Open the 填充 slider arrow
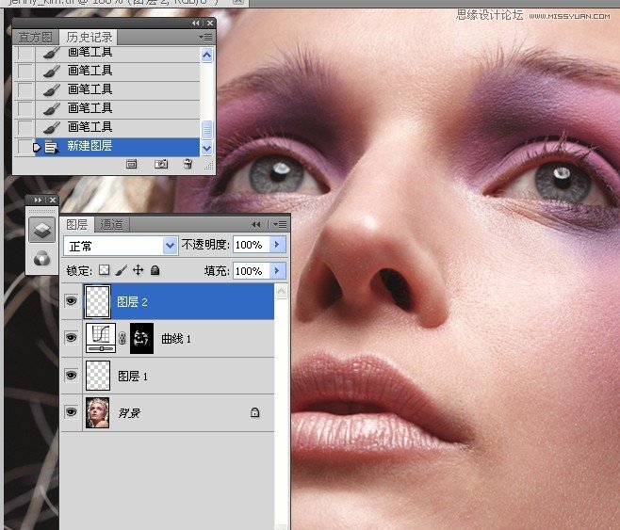This screenshot has width=620, height=530. click(277, 271)
